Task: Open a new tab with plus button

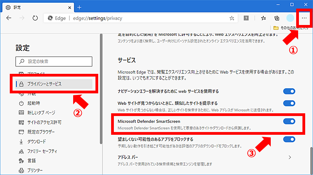Action: 79,7
